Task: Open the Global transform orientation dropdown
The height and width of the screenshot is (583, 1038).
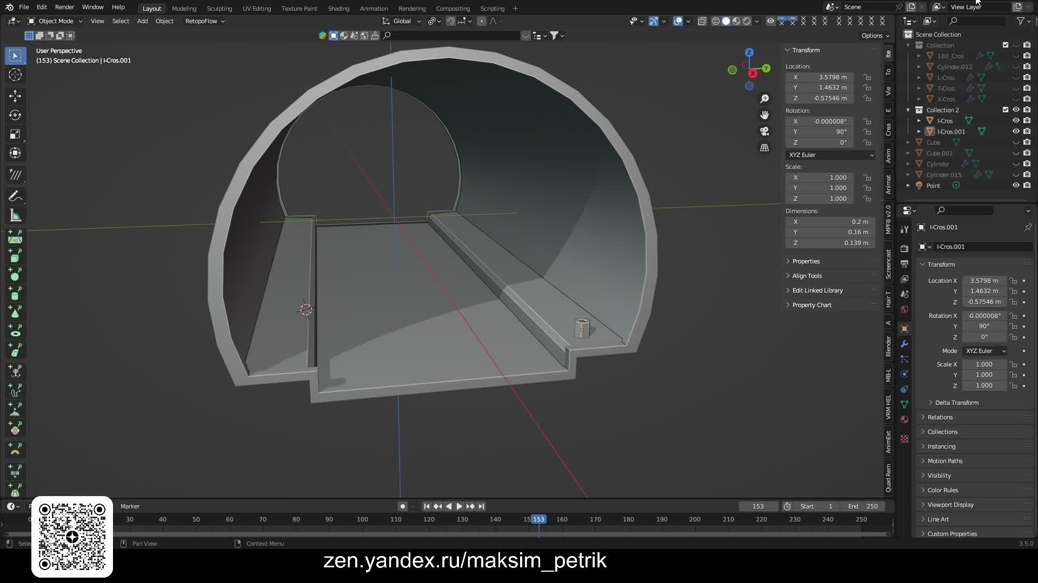Action: click(x=401, y=21)
